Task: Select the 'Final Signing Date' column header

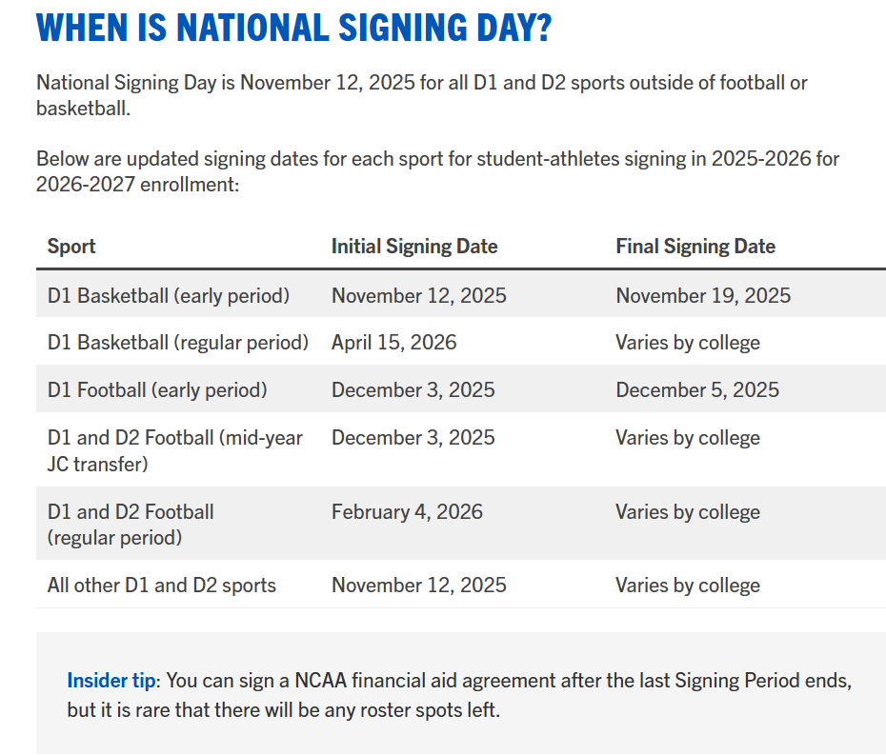Action: click(695, 247)
